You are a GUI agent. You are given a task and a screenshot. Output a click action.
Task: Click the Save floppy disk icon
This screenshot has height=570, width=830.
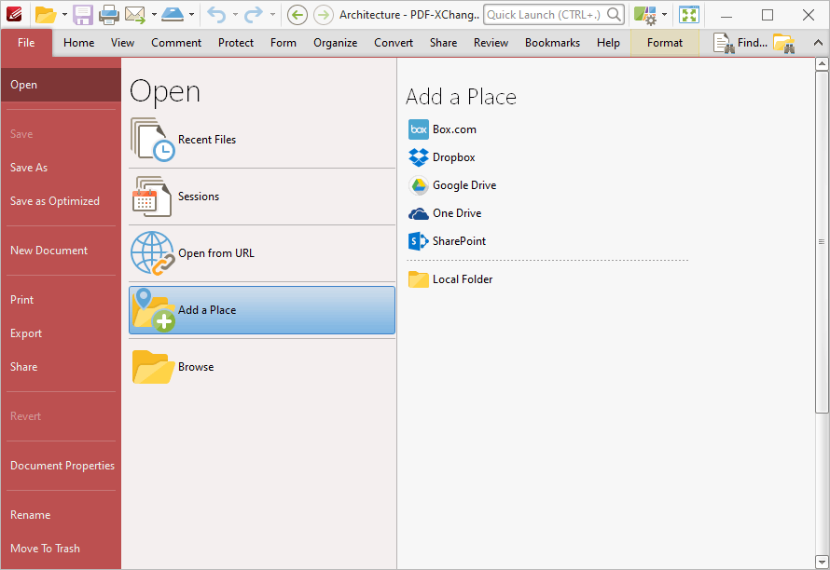[83, 15]
